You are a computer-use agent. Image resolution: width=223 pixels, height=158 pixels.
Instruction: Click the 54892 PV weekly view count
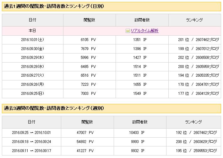click(x=85, y=142)
